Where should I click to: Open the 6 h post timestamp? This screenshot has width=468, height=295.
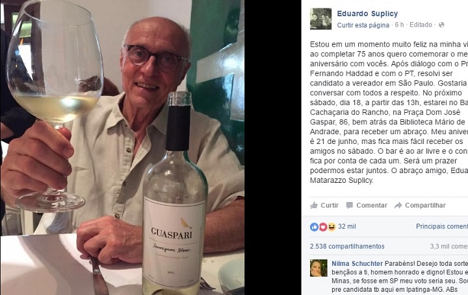pyautogui.click(x=399, y=25)
